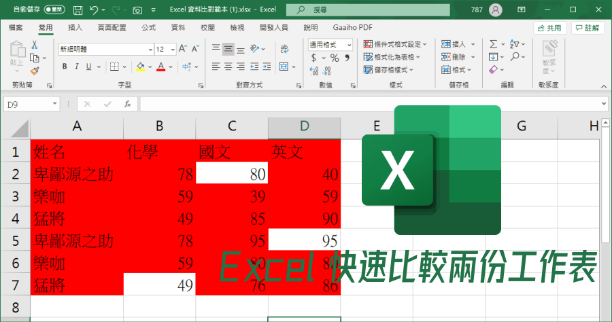Open 儲存格樣式 cell styles
Viewport: 612px width, 322px height.
[x=388, y=70]
